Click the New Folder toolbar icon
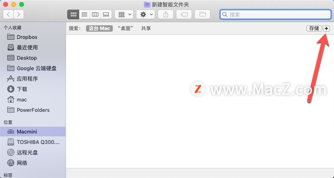Image resolution: width=334 pixels, height=178 pixels. (202, 14)
